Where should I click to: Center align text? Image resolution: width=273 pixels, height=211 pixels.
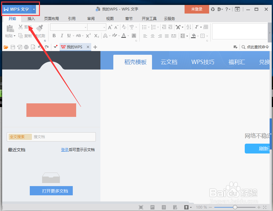153,36
